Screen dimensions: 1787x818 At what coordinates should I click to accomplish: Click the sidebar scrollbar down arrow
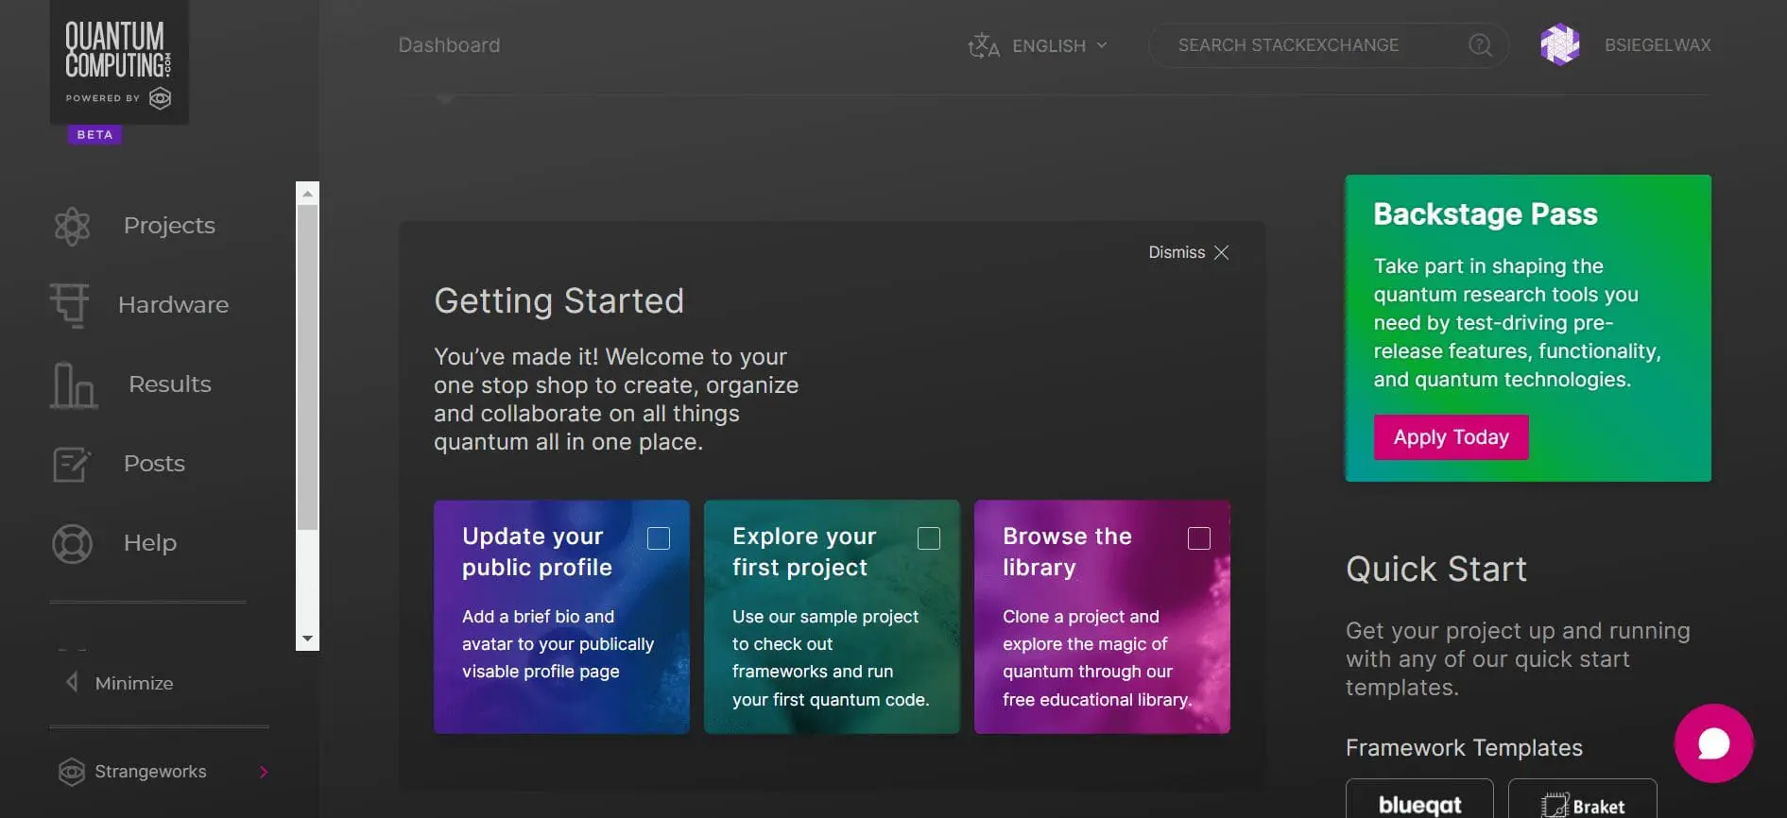307,639
